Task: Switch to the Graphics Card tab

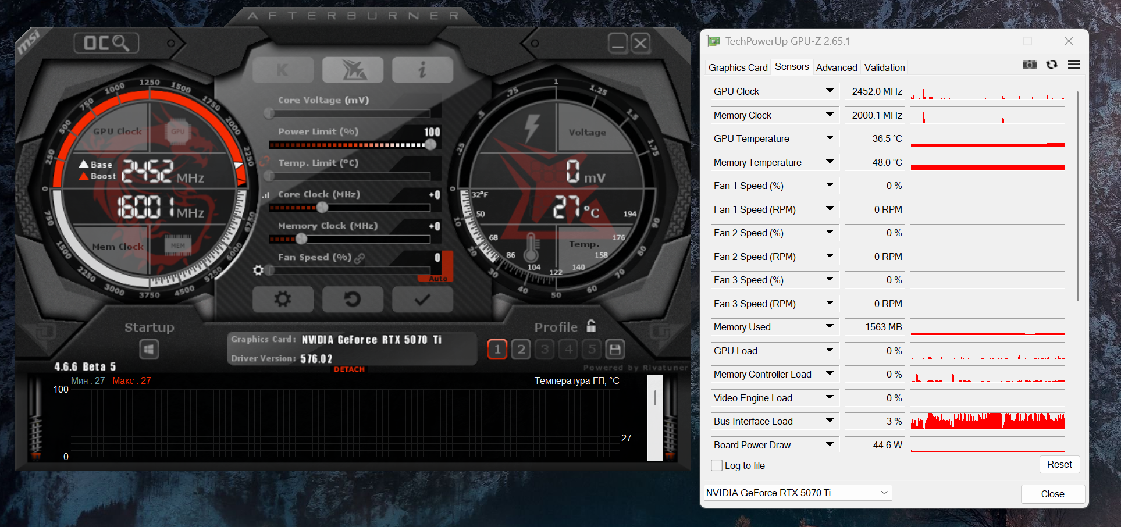Action: click(x=738, y=67)
